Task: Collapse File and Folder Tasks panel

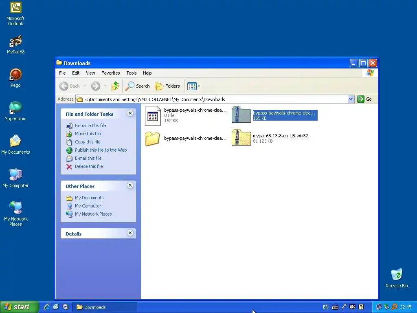Action: (130, 113)
